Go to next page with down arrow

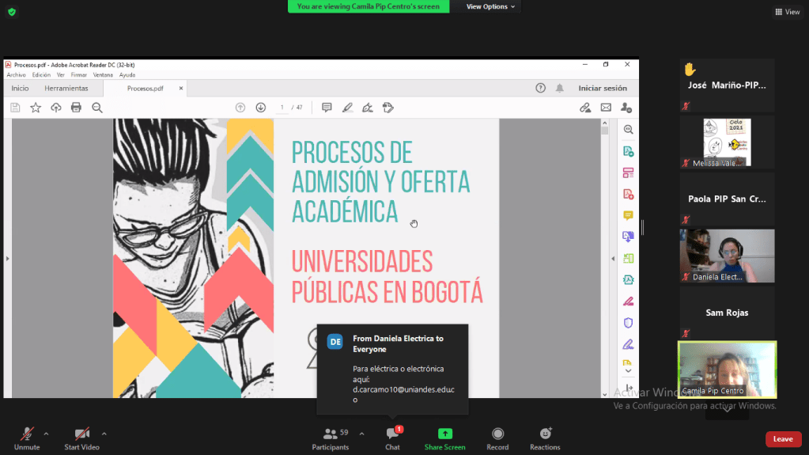260,108
